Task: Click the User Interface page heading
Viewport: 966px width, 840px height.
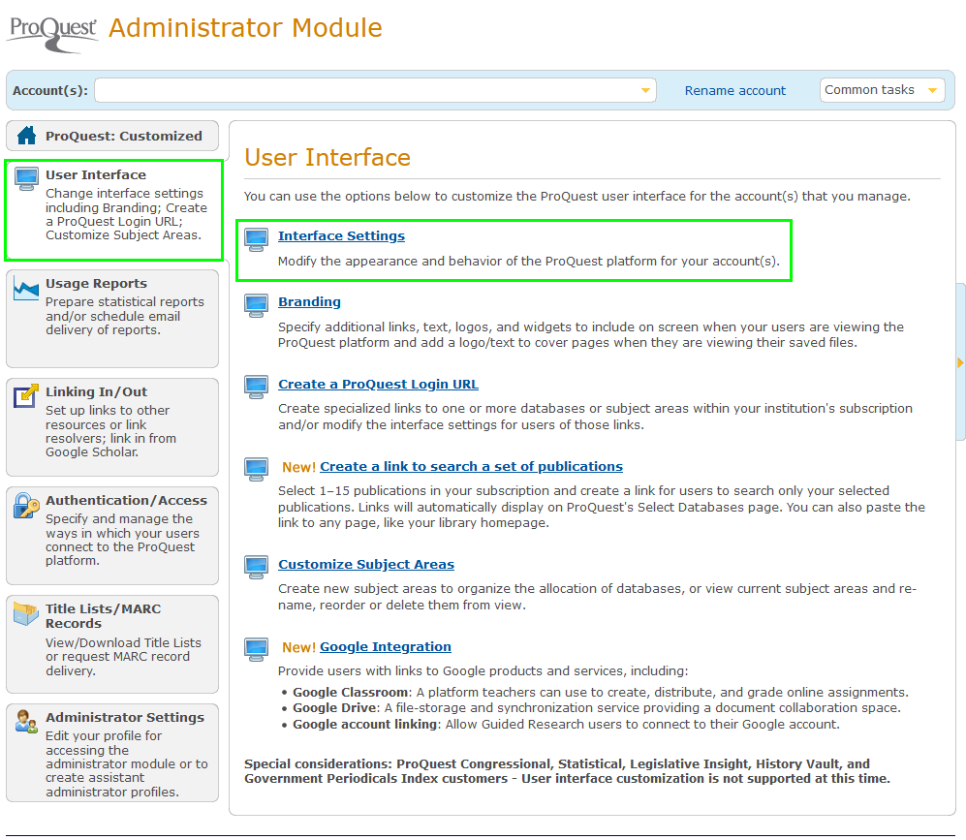Action: [x=327, y=157]
